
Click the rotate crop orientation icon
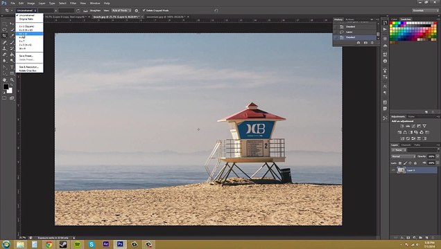click(78, 10)
